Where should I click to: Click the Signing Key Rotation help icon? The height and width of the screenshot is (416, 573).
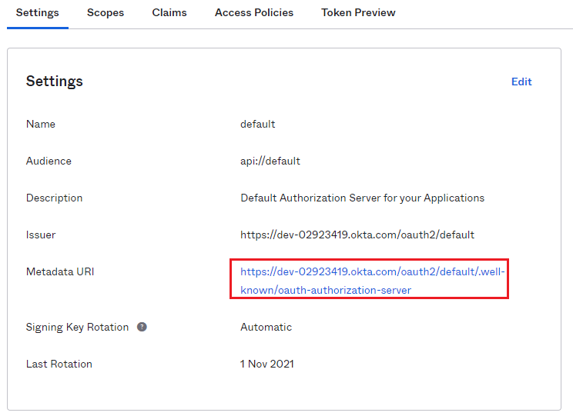click(142, 327)
